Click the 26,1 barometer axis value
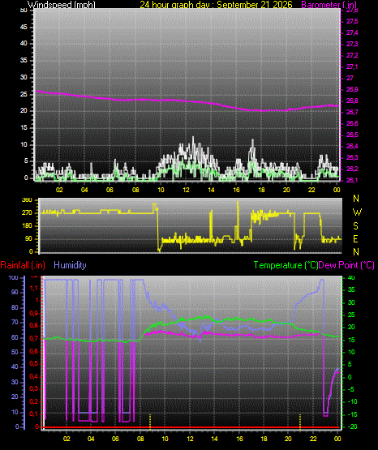This screenshot has height=450, width=378. click(352, 180)
